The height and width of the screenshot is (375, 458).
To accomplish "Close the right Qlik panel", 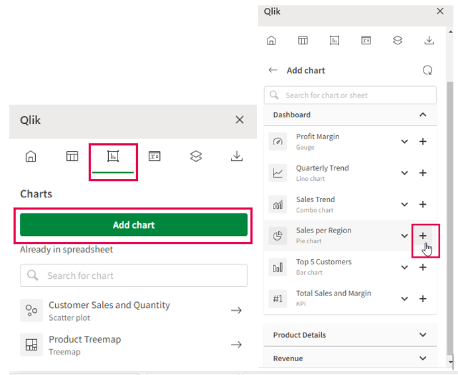I will click(x=440, y=11).
